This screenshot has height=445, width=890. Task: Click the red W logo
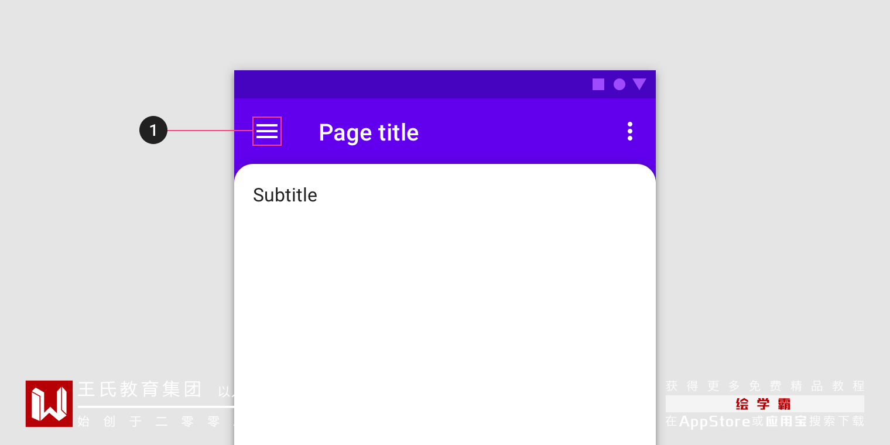tap(49, 403)
